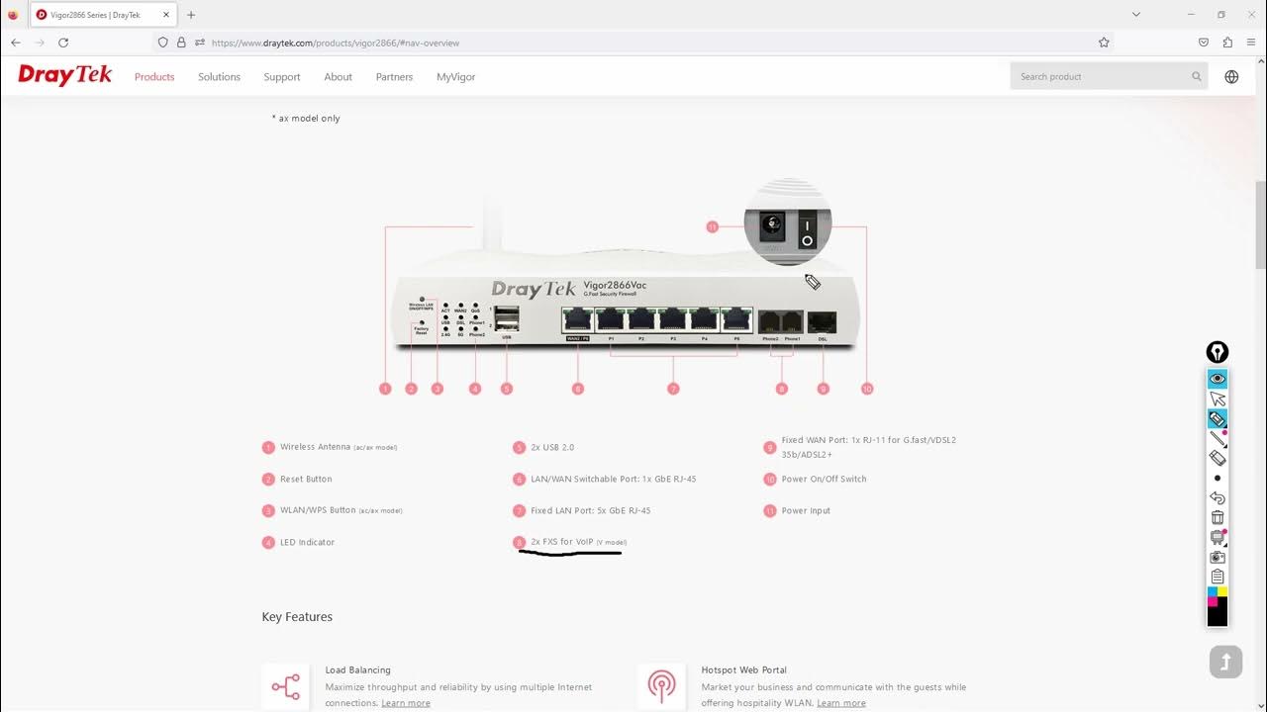Screen dimensions: 1267x712
Task: Click the Pocket save icon
Action: click(1204, 43)
